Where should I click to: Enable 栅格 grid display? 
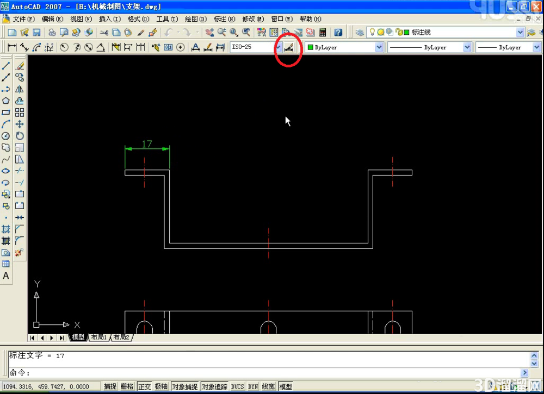point(127,386)
